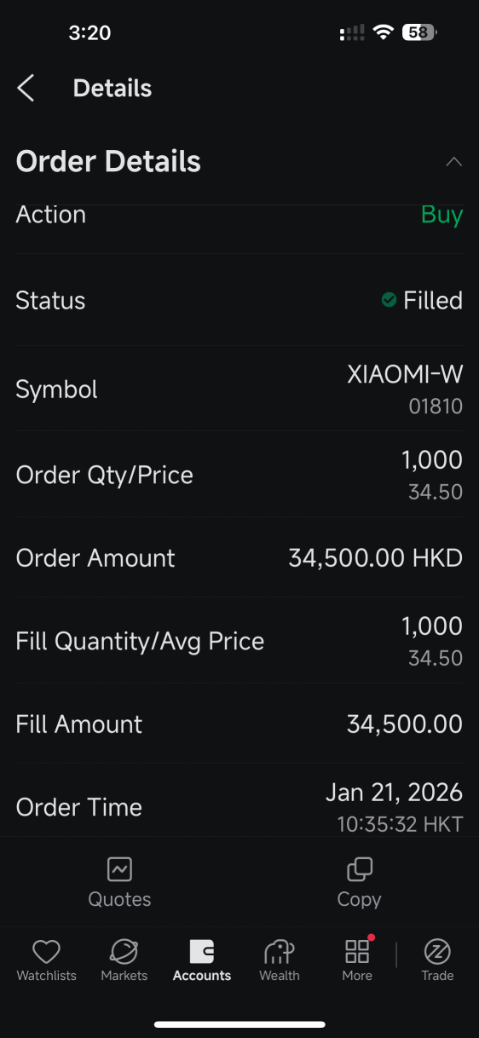The width and height of the screenshot is (479, 1038).
Task: Tap the battery indicator in the status bar
Action: [x=418, y=32]
